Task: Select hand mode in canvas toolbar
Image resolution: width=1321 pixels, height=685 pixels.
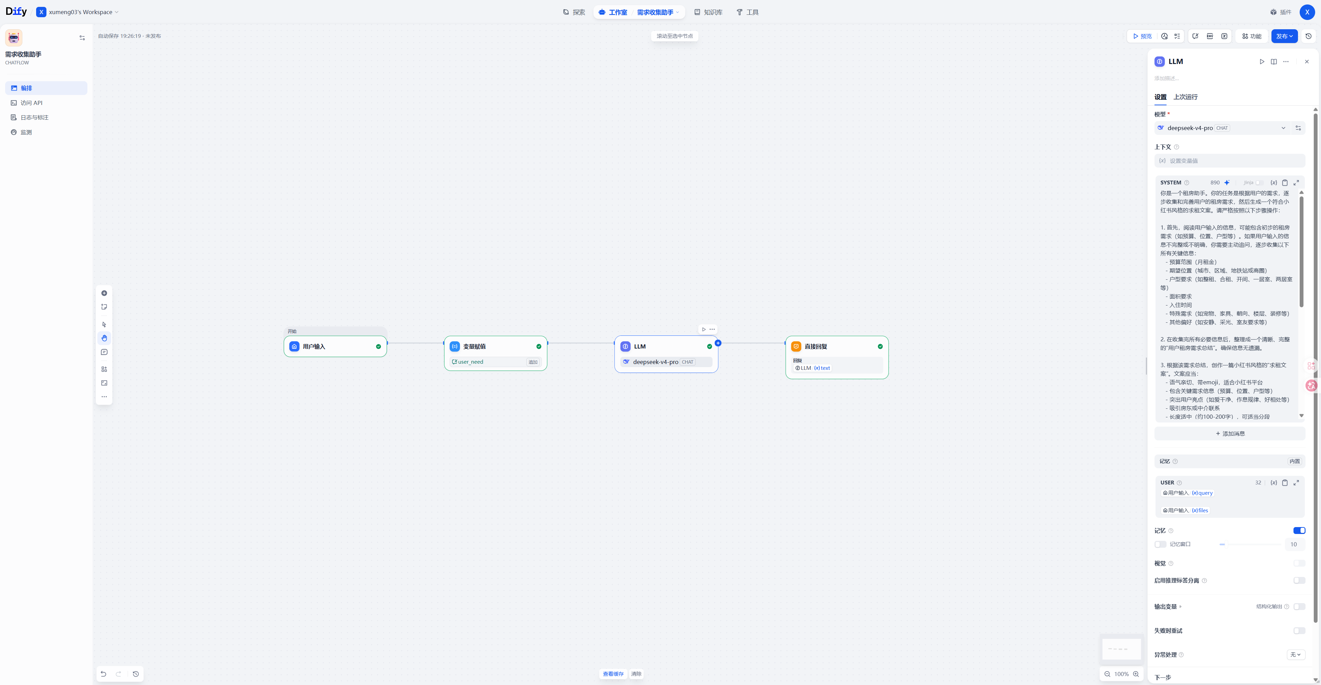Action: 104,339
